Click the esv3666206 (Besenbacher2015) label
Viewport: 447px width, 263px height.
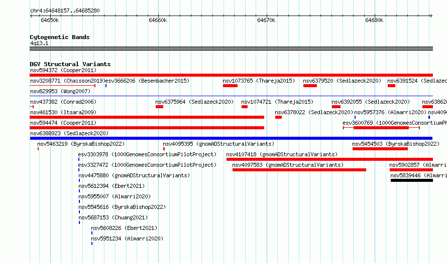click(147, 81)
